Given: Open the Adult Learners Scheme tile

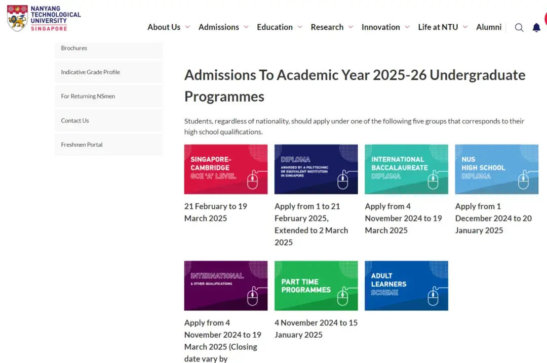Looking at the screenshot, I should coord(406,286).
